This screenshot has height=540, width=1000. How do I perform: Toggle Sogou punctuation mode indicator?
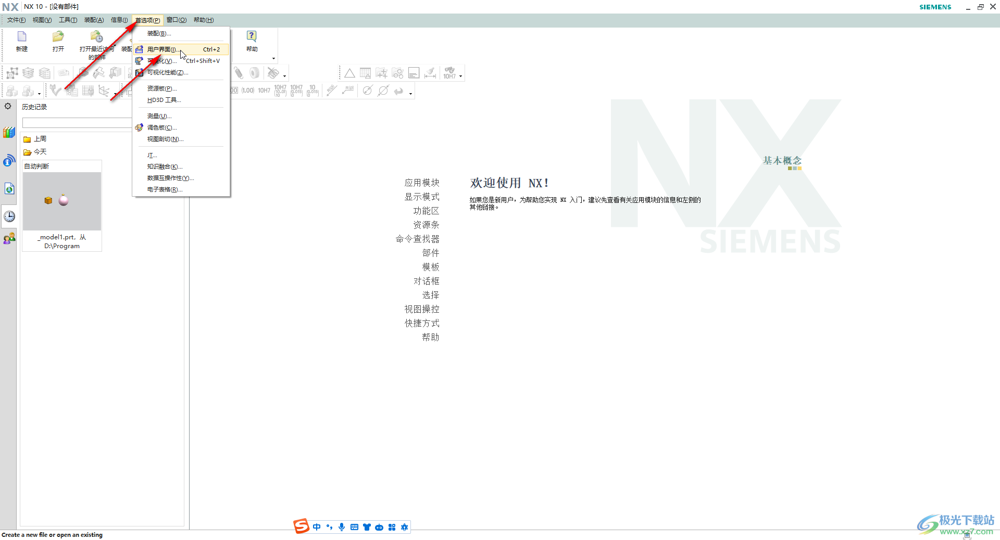tap(329, 527)
